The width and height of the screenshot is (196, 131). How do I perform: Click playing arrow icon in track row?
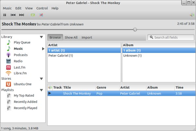tap(50, 93)
